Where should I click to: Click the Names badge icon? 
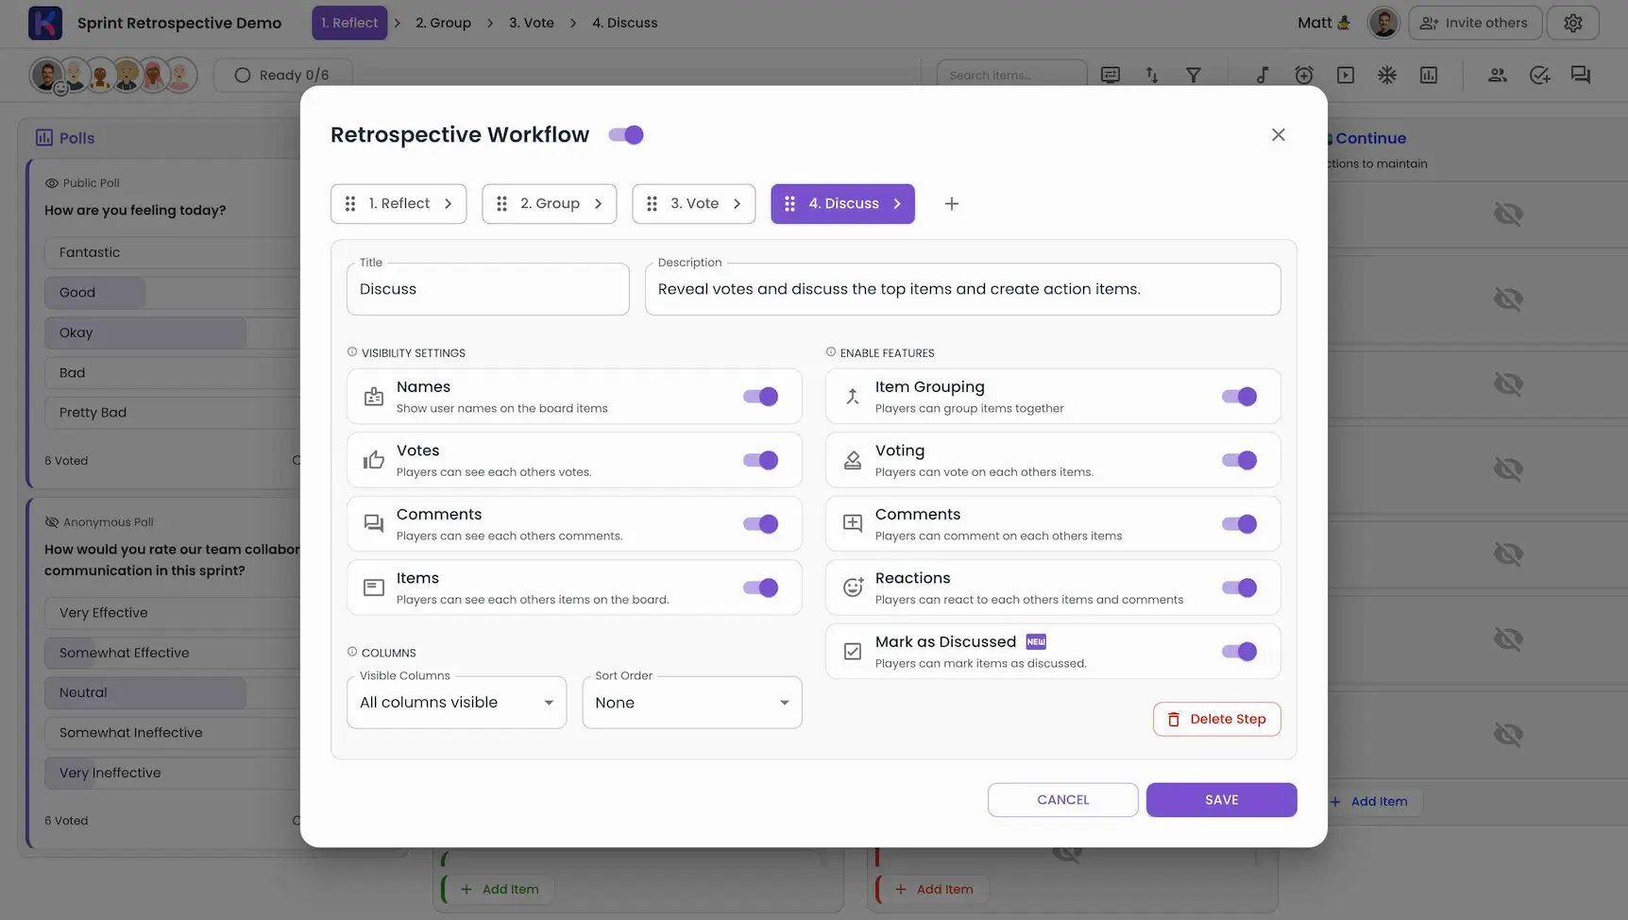coord(374,397)
